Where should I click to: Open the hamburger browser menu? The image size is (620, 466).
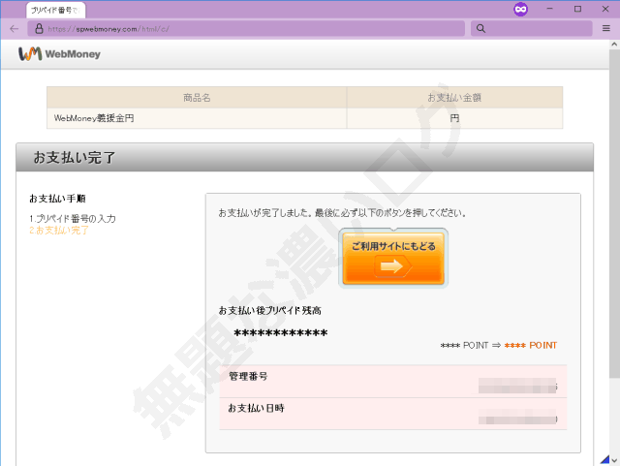(606, 28)
